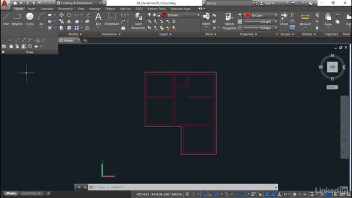Open the Manage ribbon tab
The width and height of the screenshot is (352, 198).
point(95,9)
